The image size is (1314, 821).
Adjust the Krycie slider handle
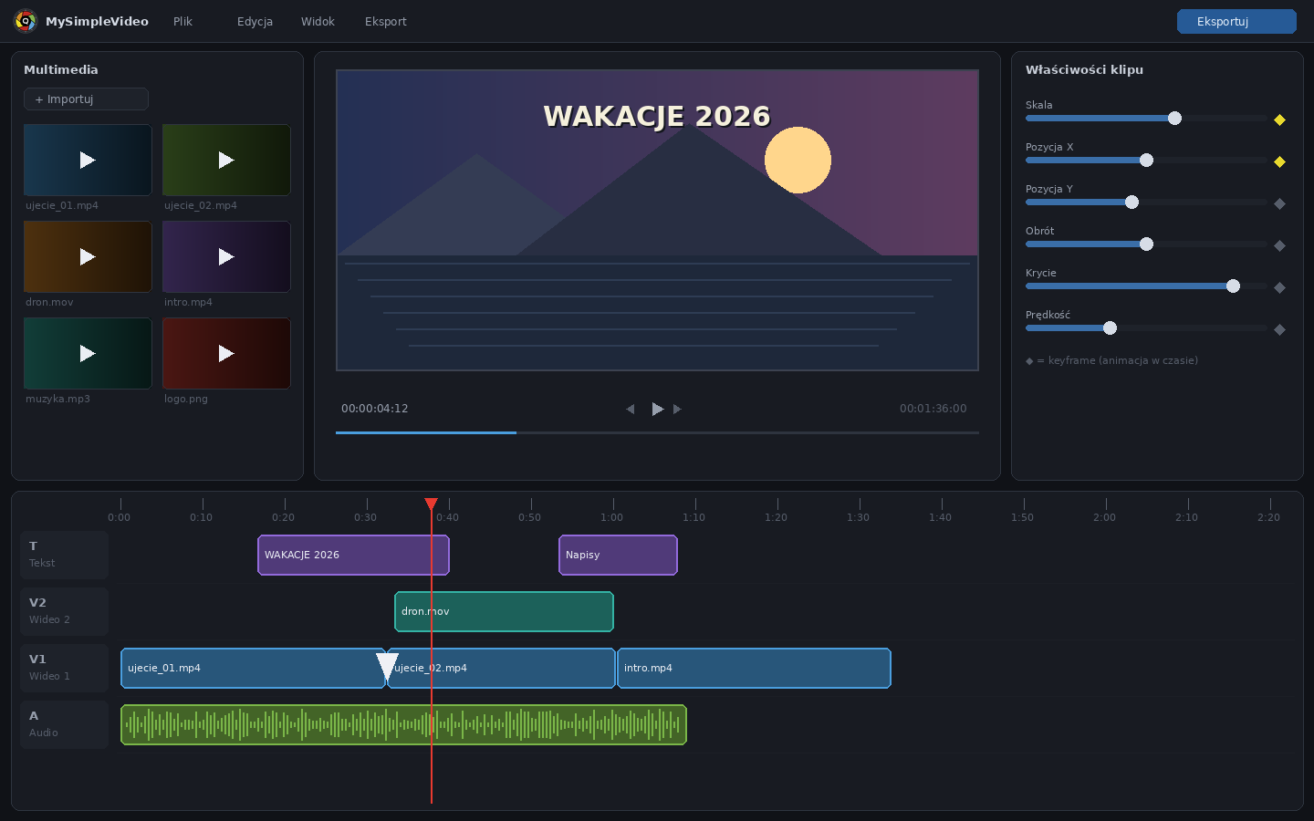(x=1233, y=286)
